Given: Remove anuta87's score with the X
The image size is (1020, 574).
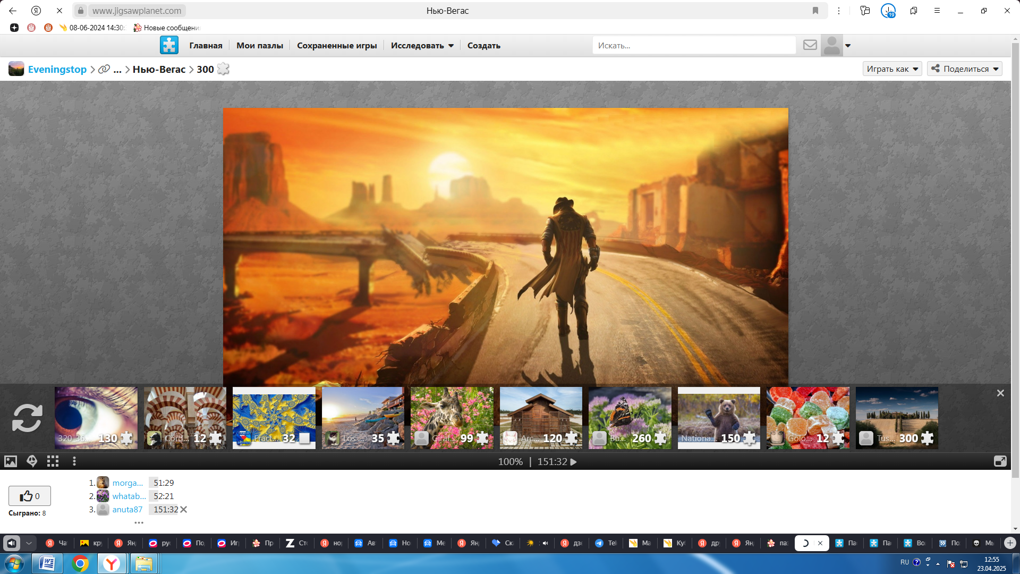Looking at the screenshot, I should pyautogui.click(x=184, y=509).
